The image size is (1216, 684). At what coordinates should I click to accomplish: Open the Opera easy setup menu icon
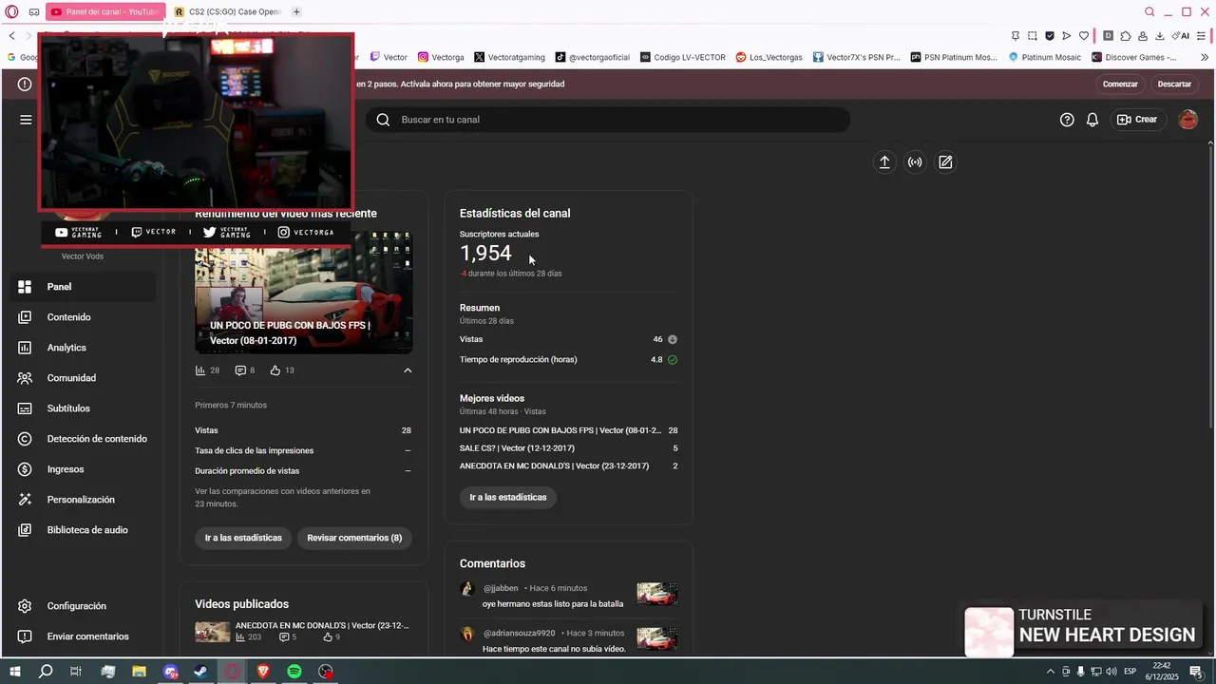(x=1202, y=36)
